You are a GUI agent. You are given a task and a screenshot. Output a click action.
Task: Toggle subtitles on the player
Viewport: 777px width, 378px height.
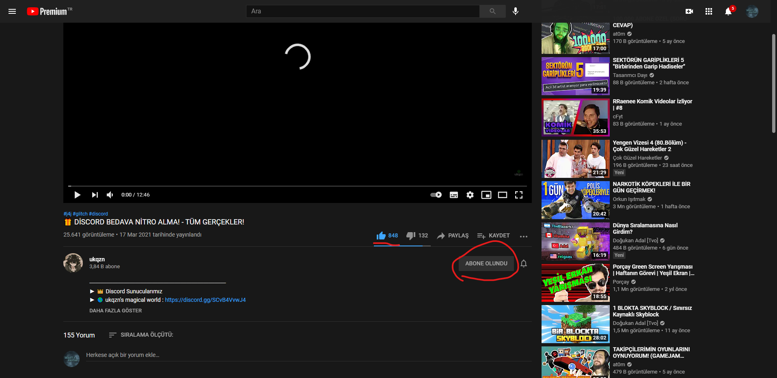[x=454, y=195]
